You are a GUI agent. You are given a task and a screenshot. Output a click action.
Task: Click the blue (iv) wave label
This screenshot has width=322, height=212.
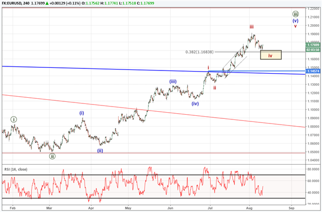pos(195,103)
